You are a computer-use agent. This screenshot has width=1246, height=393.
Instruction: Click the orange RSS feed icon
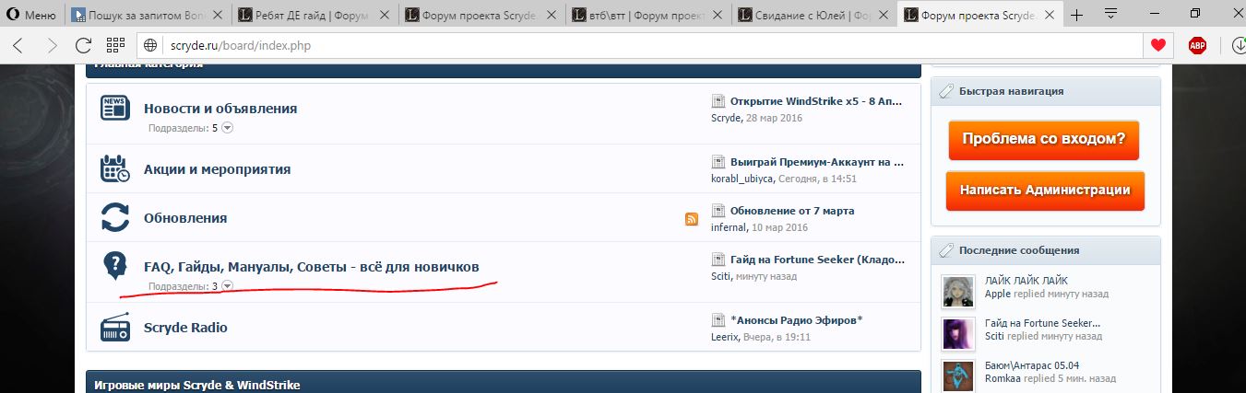coord(692,219)
